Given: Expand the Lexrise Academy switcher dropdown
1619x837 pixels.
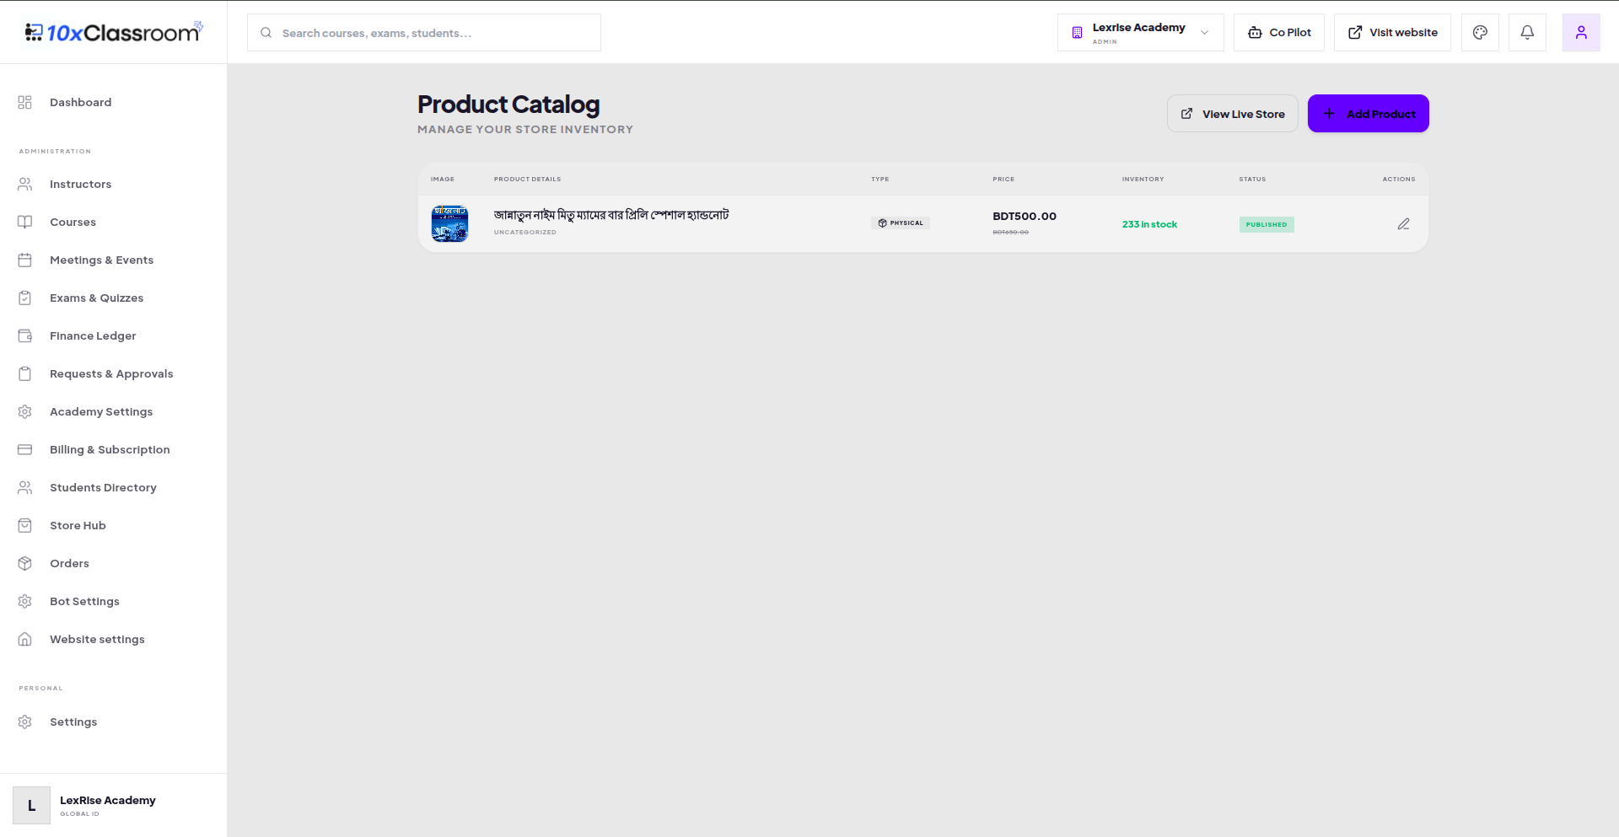Looking at the screenshot, I should (1140, 32).
